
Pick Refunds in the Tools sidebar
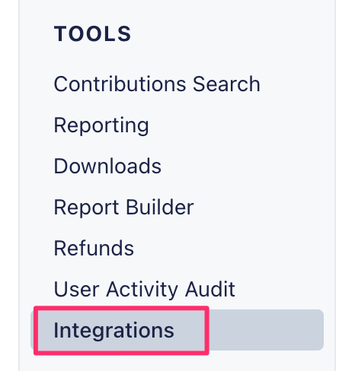pyautogui.click(x=94, y=249)
